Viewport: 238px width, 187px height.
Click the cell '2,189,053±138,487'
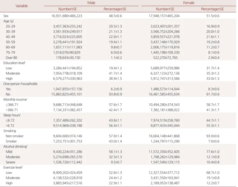click(x=165, y=183)
